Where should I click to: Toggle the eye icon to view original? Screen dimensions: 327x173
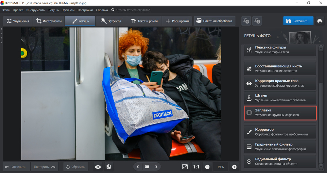coord(98,167)
